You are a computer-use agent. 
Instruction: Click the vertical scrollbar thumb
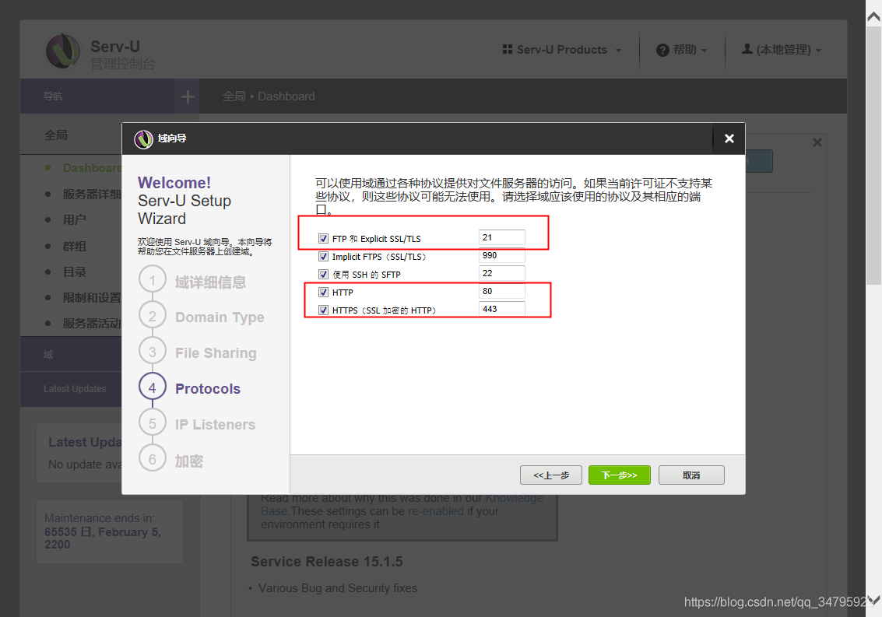[x=873, y=155]
